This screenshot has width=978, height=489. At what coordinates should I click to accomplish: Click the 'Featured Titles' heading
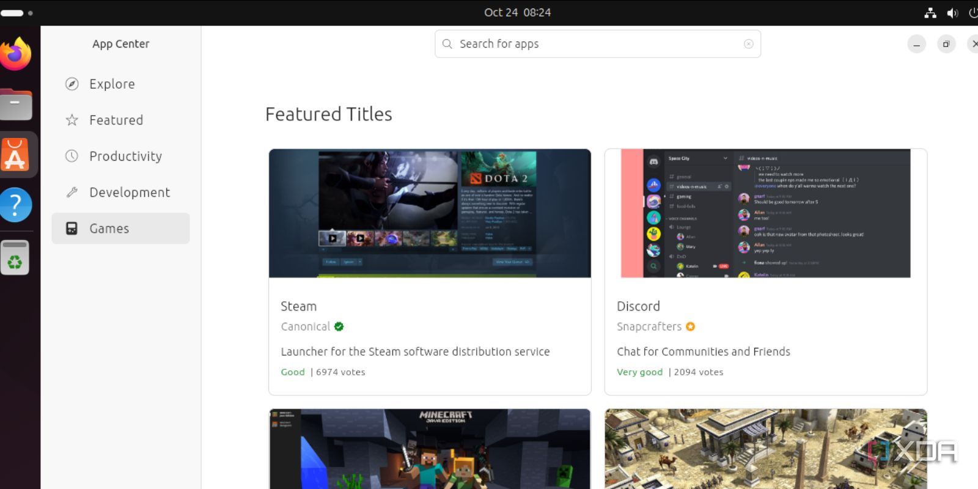coord(329,114)
